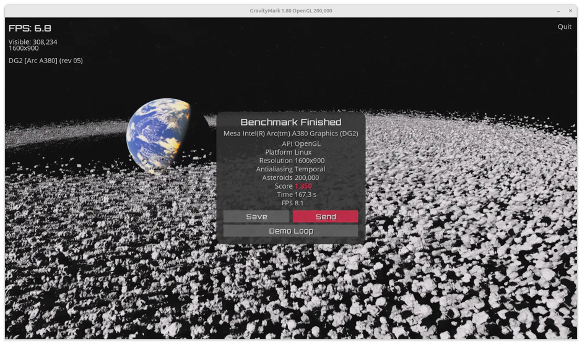Click the Mesa Intel Arc A380 Graphics line

(290, 134)
